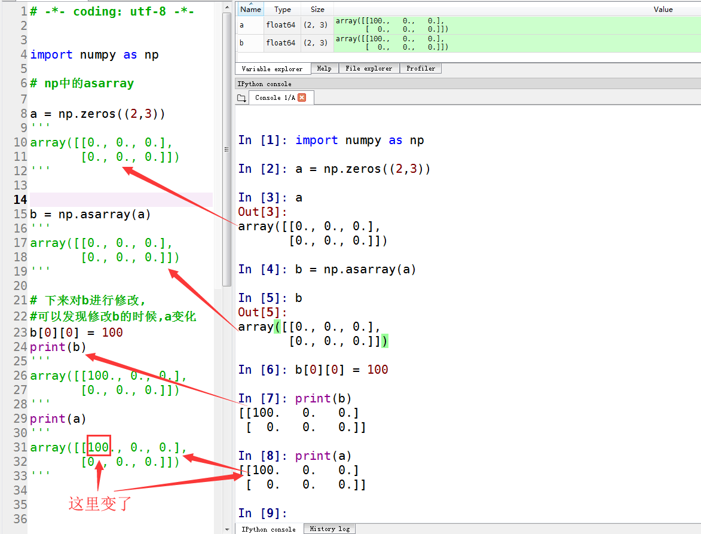Click the In [9]: console input prompt

(x=257, y=513)
